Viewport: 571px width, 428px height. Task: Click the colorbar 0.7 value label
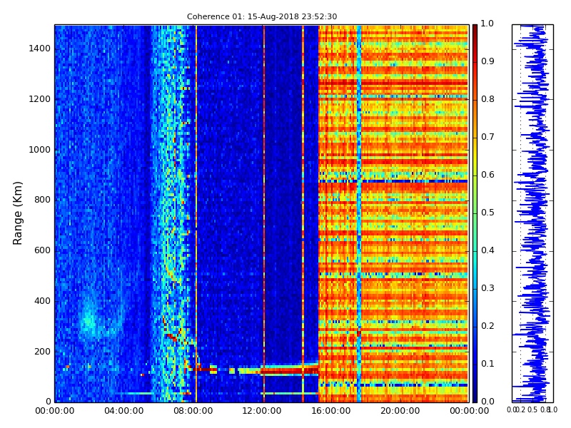[x=487, y=137]
